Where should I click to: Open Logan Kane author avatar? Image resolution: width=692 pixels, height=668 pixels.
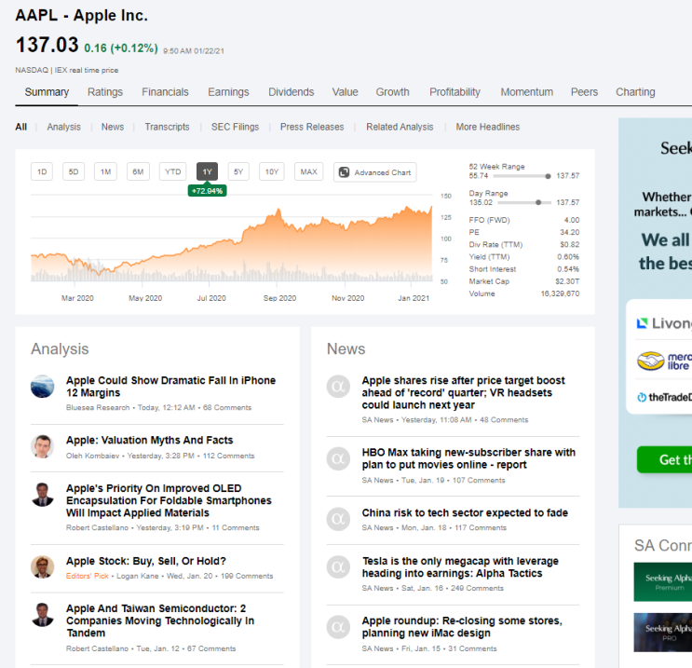[x=42, y=566]
